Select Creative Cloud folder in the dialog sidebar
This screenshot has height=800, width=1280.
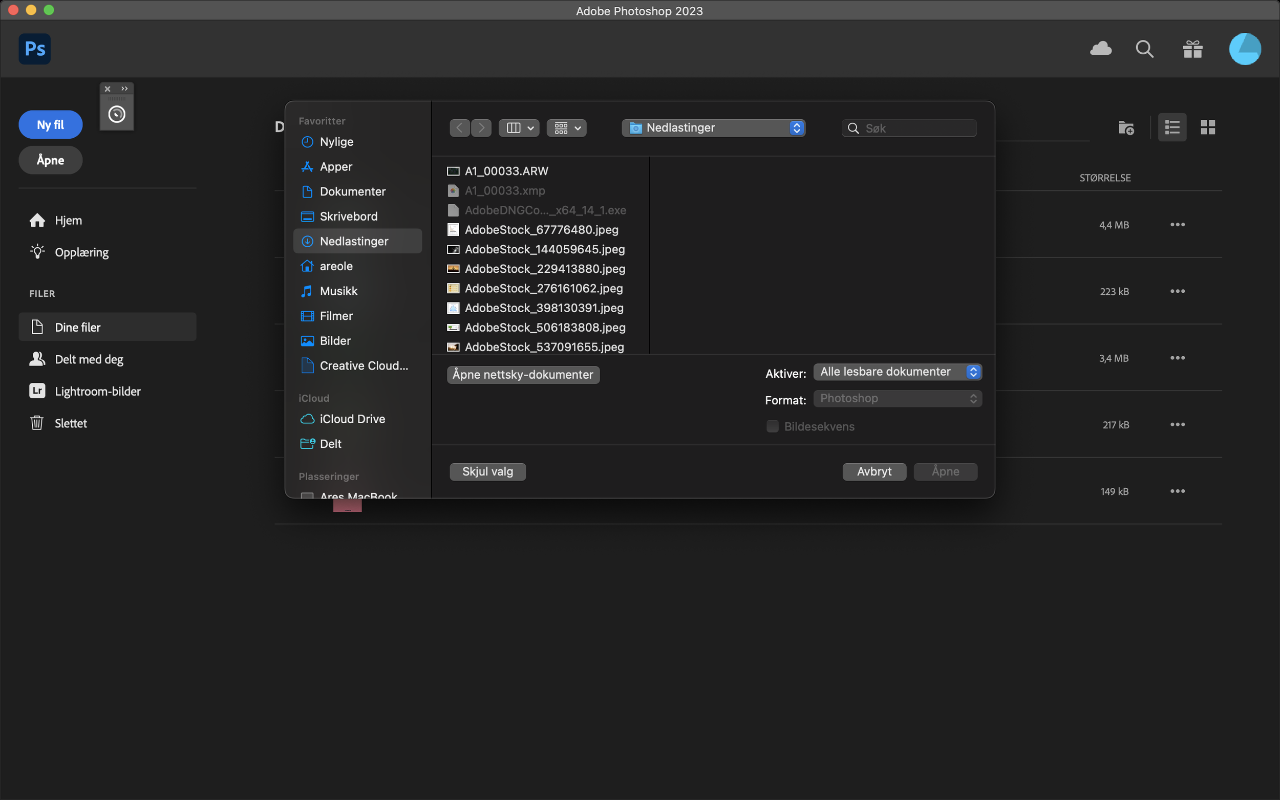click(x=357, y=365)
